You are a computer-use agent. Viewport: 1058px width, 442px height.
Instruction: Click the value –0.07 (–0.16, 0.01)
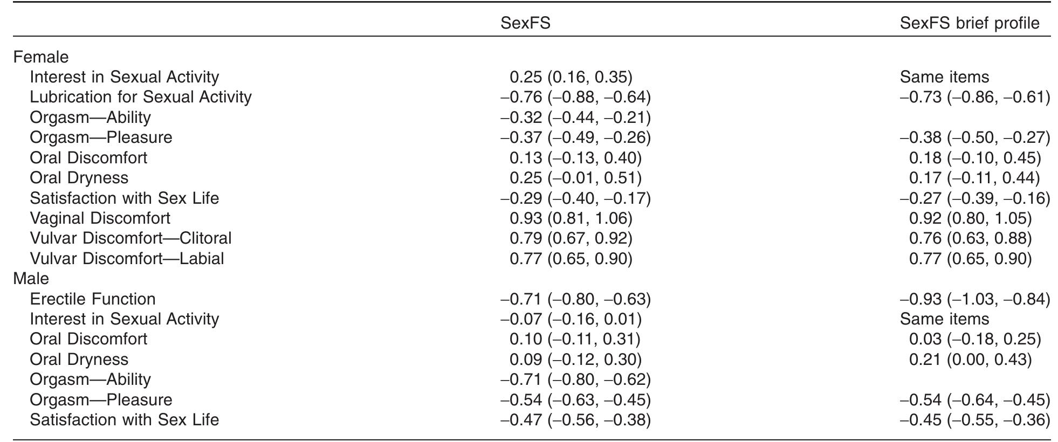coord(571,319)
